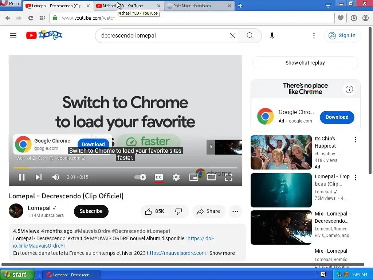
Task: Subscribe to the Lomepal channel
Action: coord(91,211)
